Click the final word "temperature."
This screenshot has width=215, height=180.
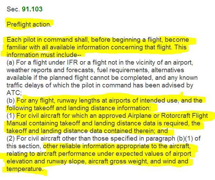click(x=25, y=169)
